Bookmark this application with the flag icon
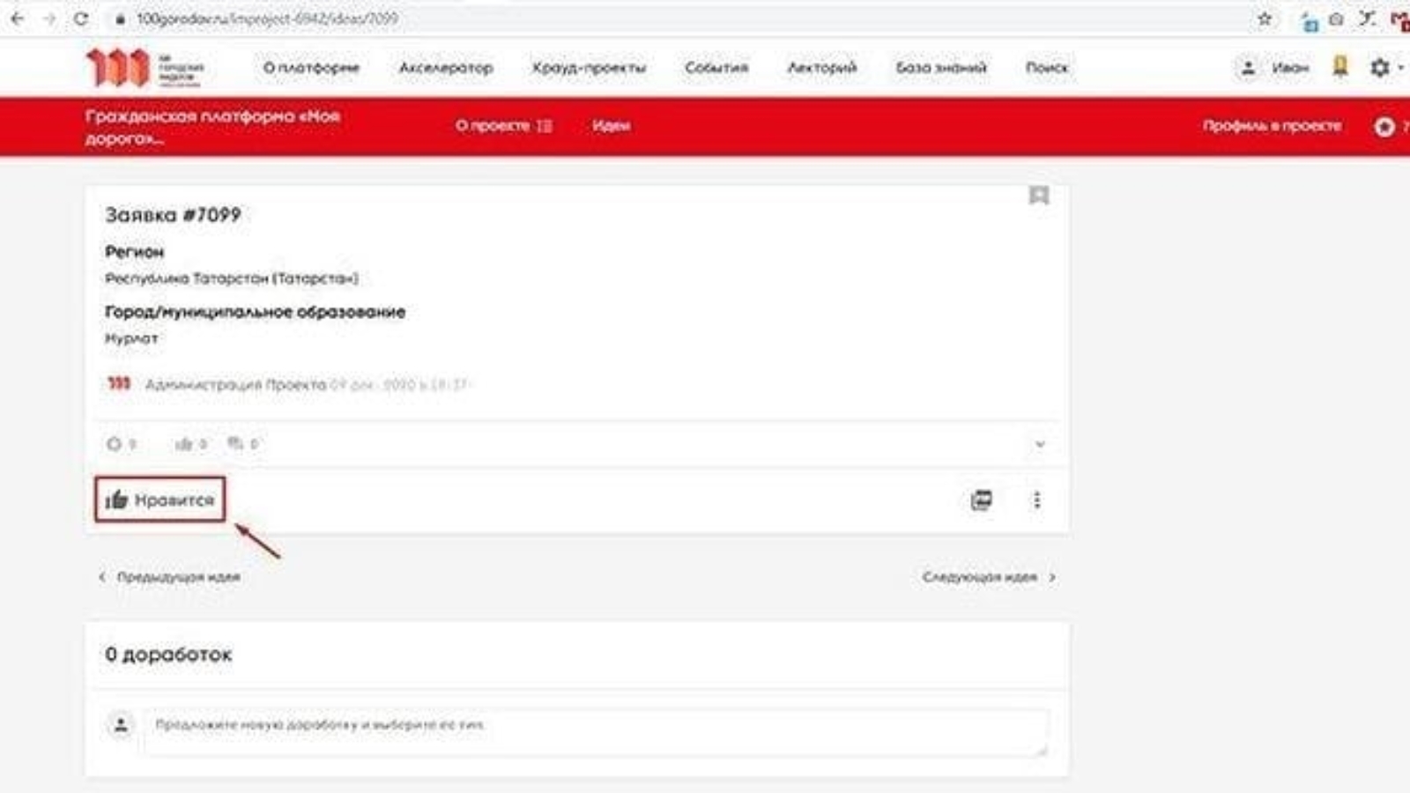This screenshot has width=1410, height=793. pyautogui.click(x=1039, y=196)
